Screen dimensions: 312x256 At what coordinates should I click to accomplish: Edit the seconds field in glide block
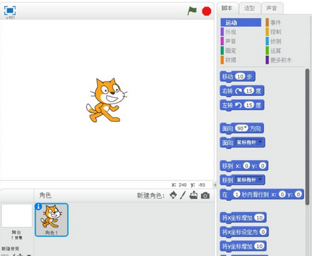click(x=237, y=194)
